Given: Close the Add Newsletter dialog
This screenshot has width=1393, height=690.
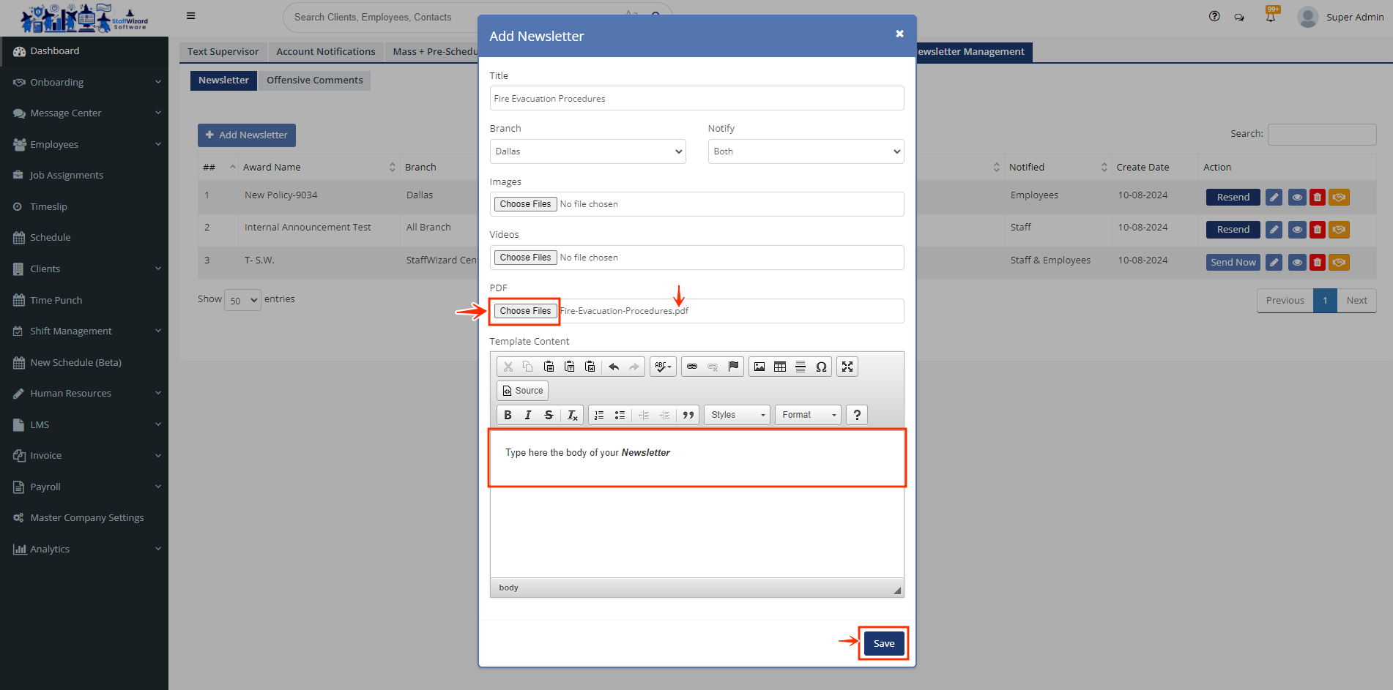Looking at the screenshot, I should (899, 34).
